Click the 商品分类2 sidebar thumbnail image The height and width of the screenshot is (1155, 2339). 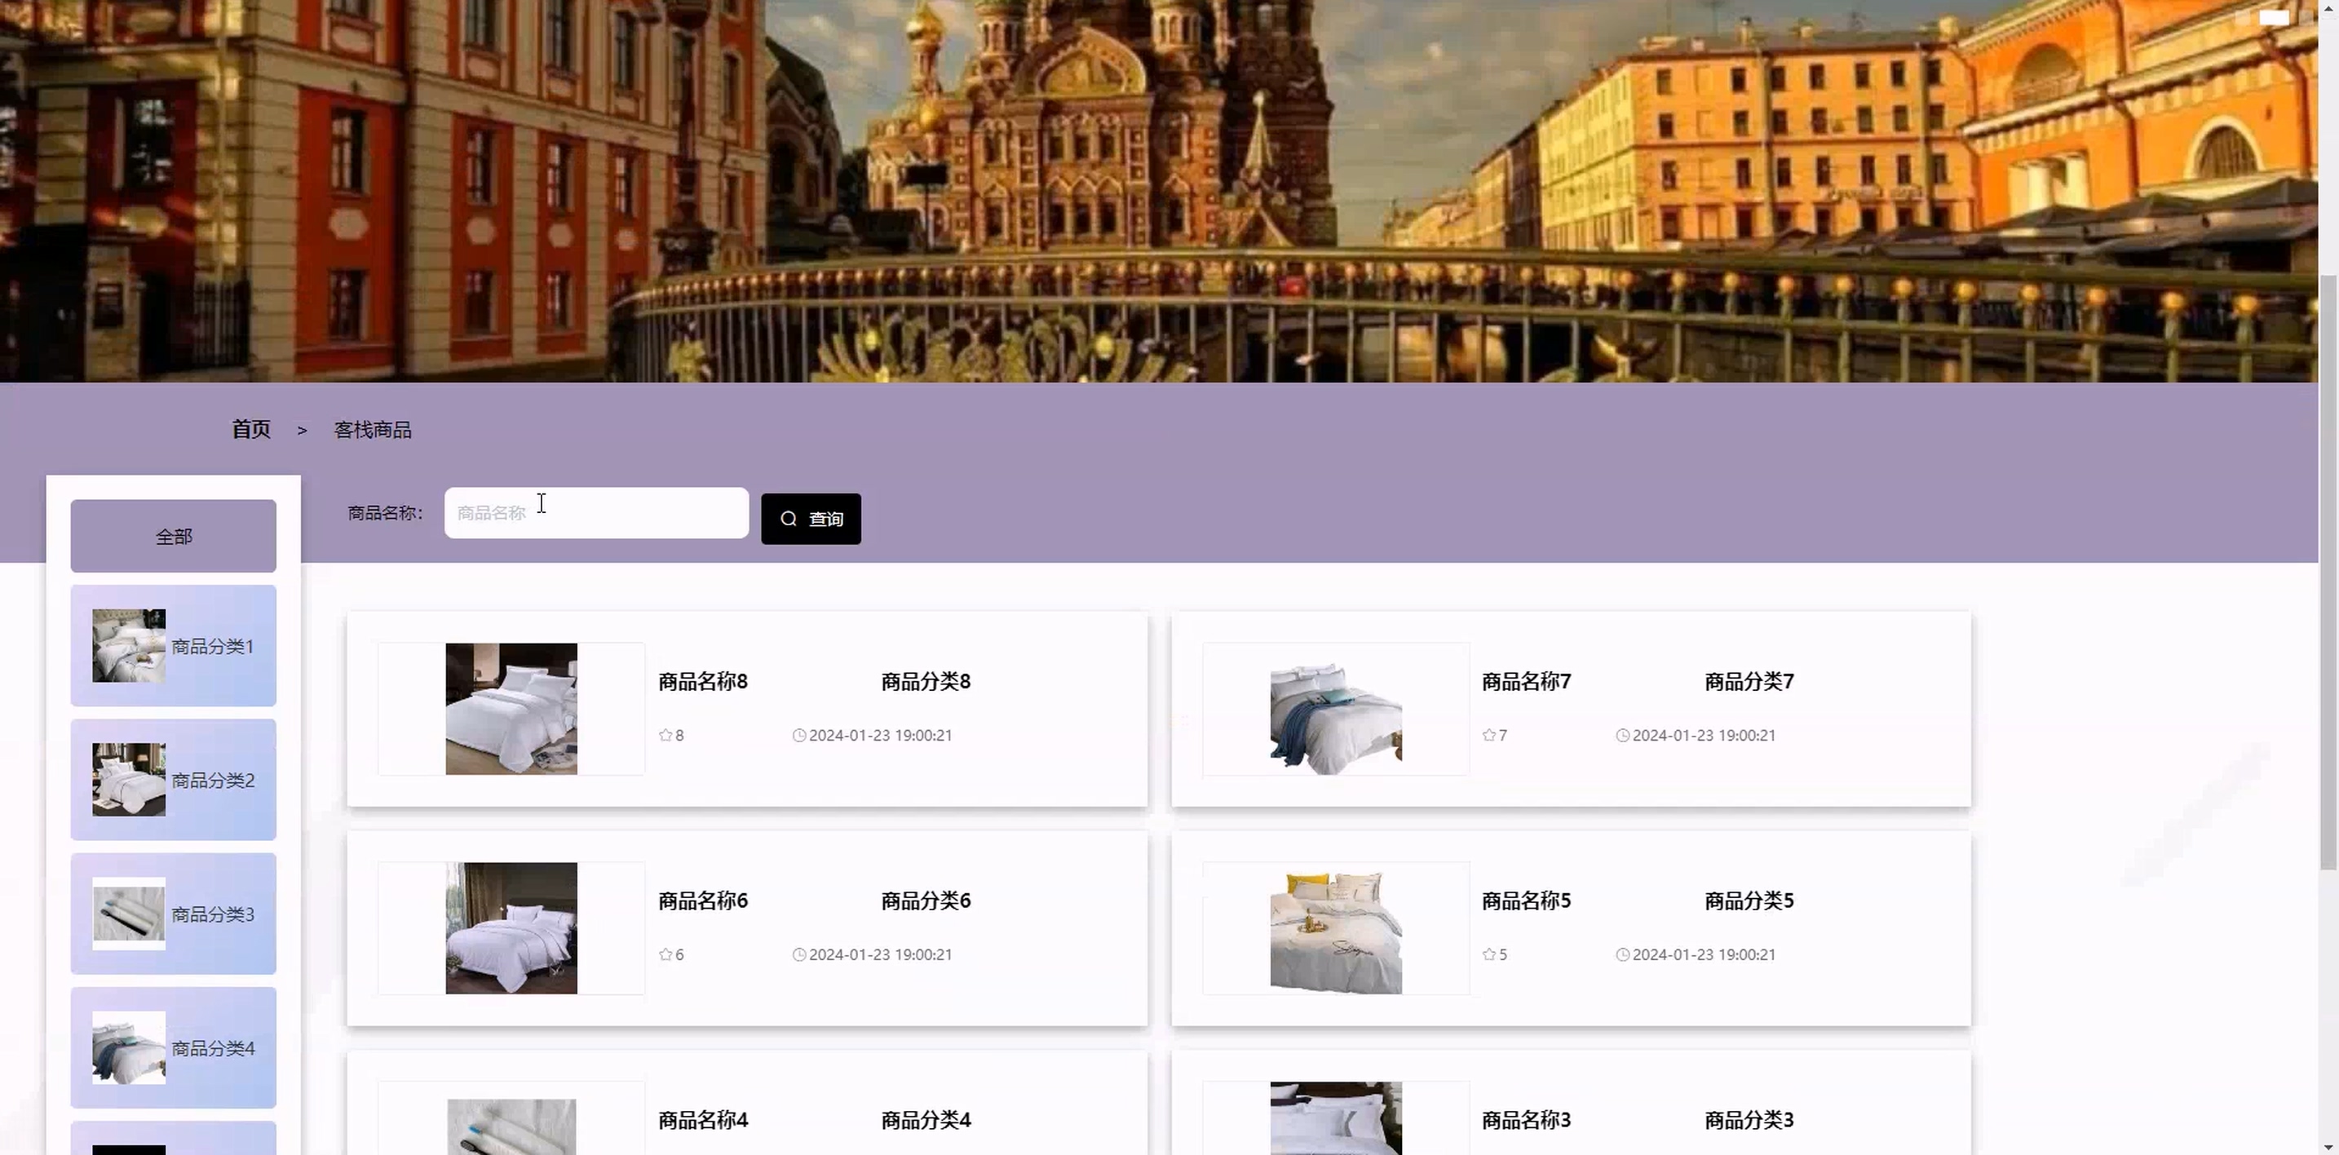129,780
